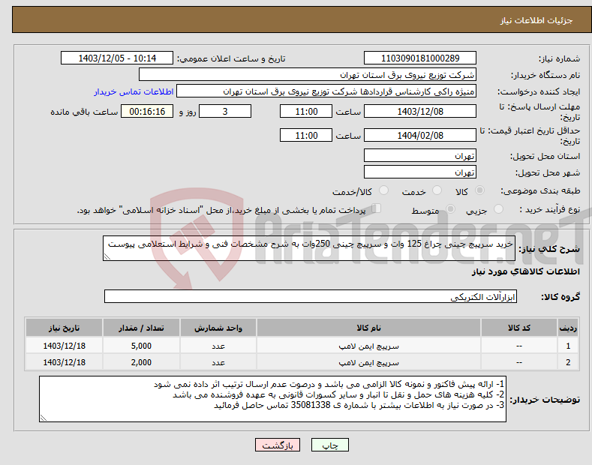Click unit cell عدد in row 2
592x465 pixels.
pyautogui.click(x=218, y=362)
